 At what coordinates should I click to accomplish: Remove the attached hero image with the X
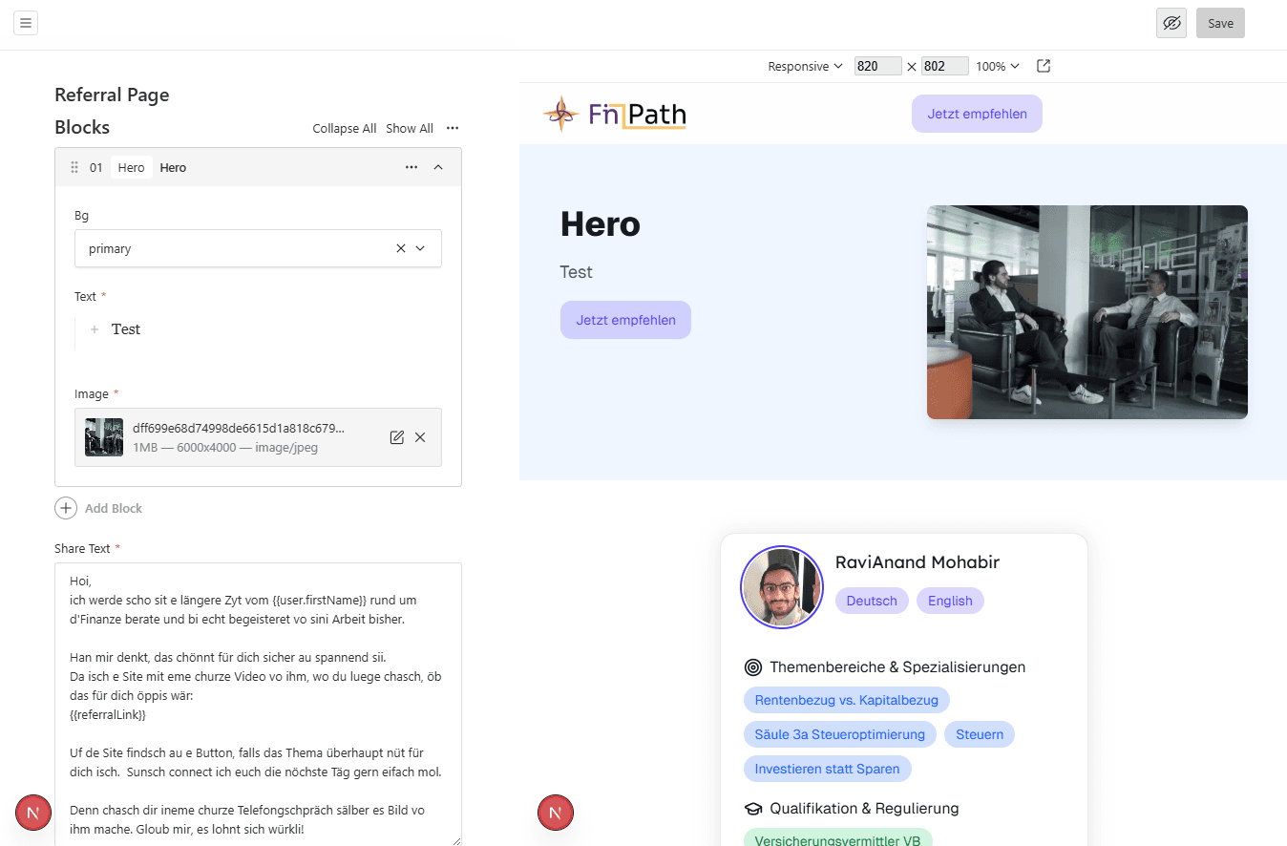pos(420,437)
